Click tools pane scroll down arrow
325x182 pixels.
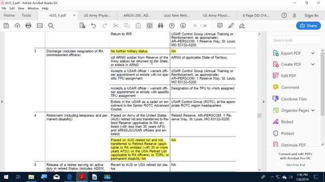[322, 145]
